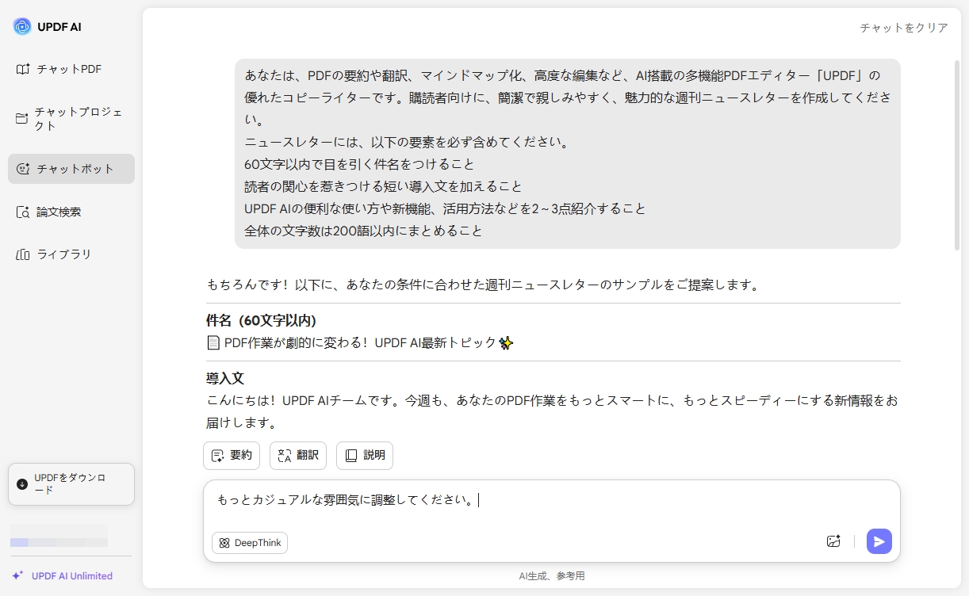The image size is (969, 596).
Task: Select the チャットボット sidebar item
Action: pos(71,169)
